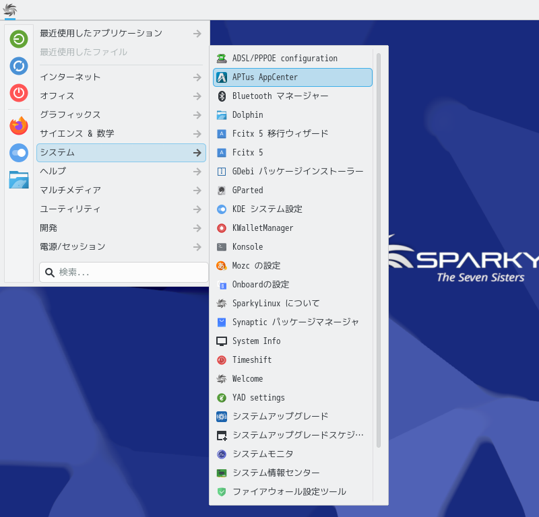Click the firewall shield icon
Screen dimensions: 539x517
pyautogui.click(x=222, y=492)
